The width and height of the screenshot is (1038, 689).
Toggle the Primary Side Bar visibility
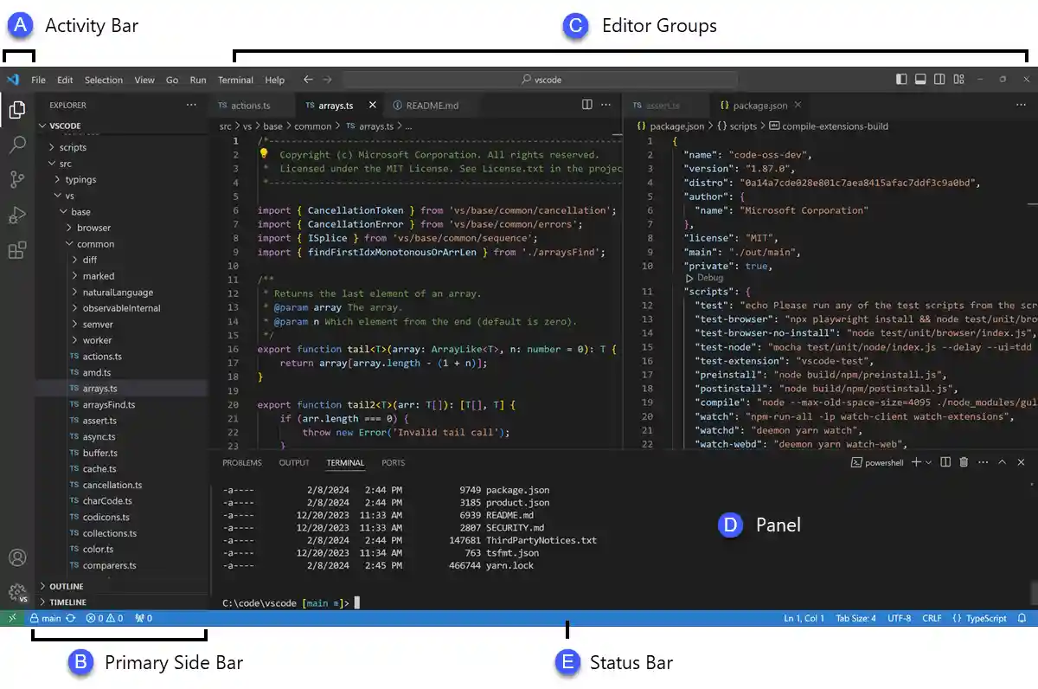click(901, 79)
